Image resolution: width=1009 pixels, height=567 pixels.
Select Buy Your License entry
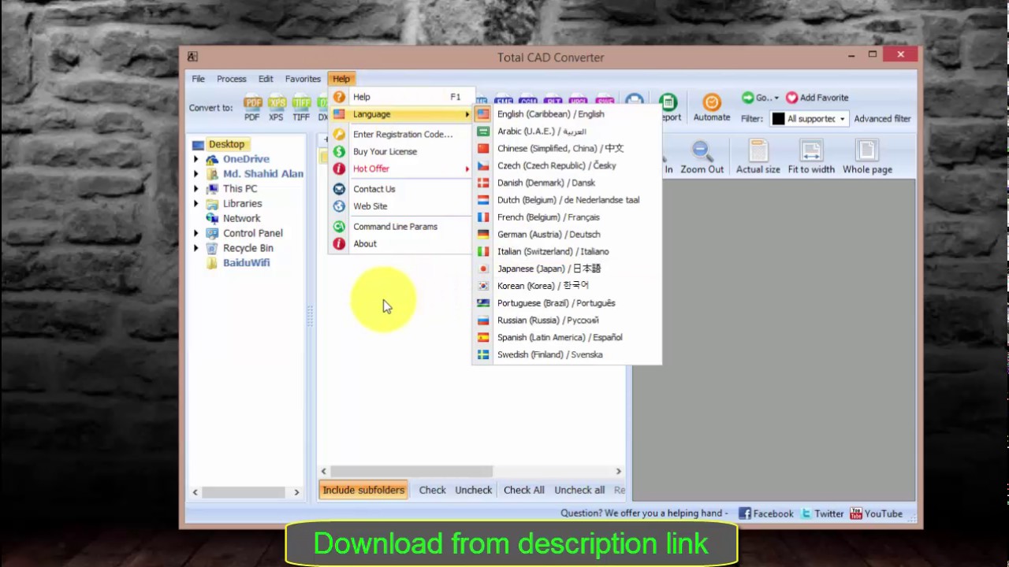(400, 152)
